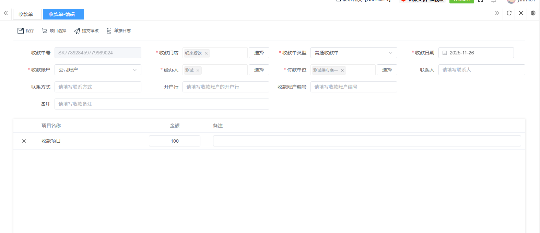Screen dimensions: 540x233
Task: Click the 金额 amount field showing 100
Action: point(175,141)
